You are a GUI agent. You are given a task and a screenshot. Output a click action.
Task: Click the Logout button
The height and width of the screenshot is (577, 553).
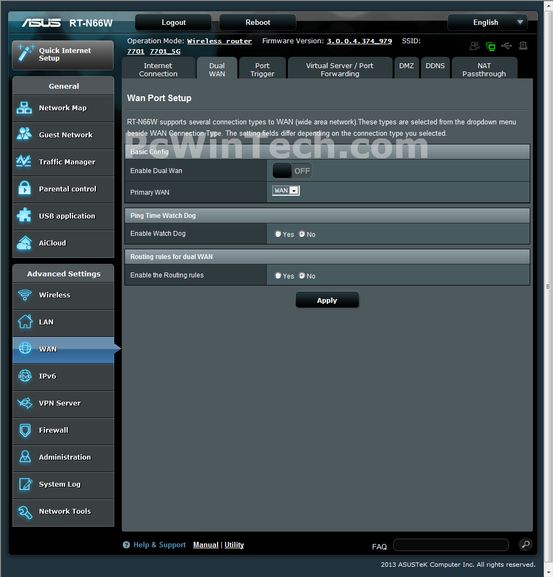[173, 23]
